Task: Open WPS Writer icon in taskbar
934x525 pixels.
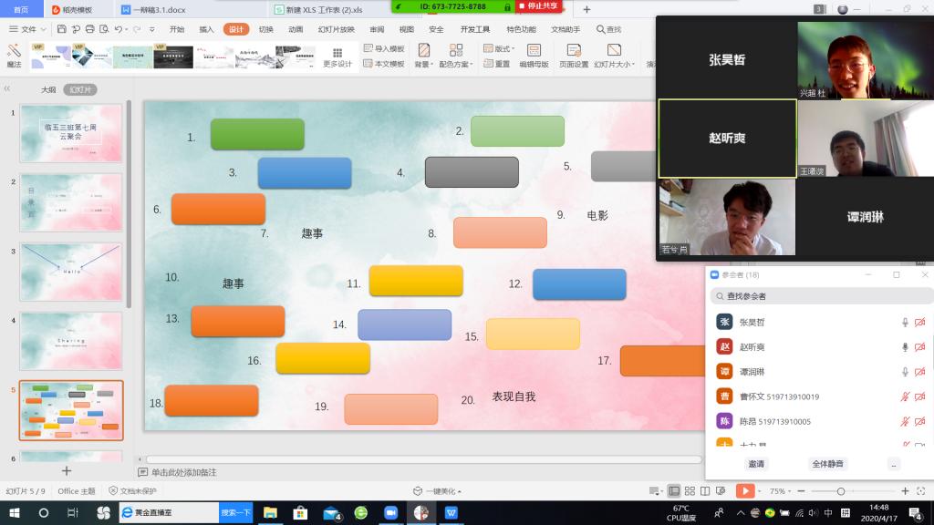Action: click(451, 512)
